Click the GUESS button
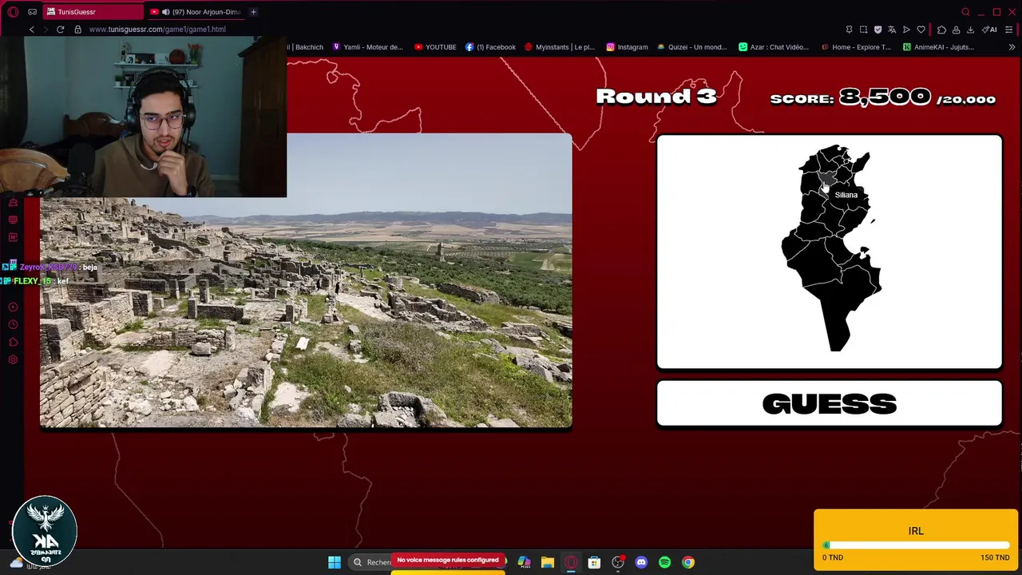The height and width of the screenshot is (575, 1022). tap(829, 403)
